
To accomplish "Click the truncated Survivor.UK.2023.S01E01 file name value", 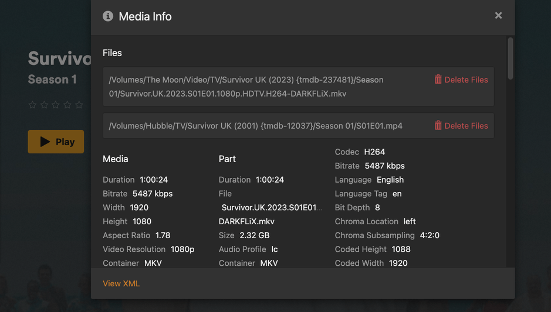I will (271, 208).
